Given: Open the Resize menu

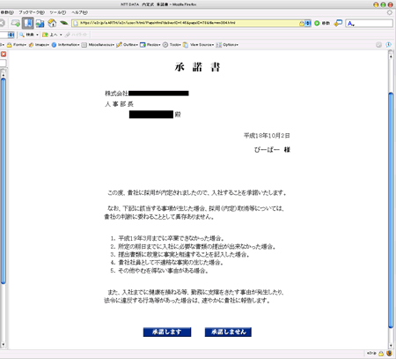Looking at the screenshot, I should click(150, 45).
